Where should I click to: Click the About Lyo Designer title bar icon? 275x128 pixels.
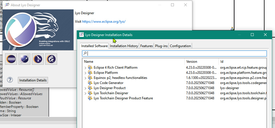7,5
